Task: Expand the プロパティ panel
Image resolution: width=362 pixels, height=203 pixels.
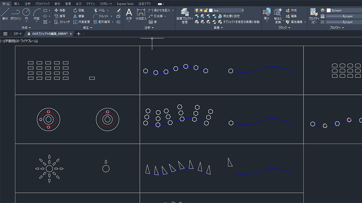Action: pyautogui.click(x=337, y=28)
